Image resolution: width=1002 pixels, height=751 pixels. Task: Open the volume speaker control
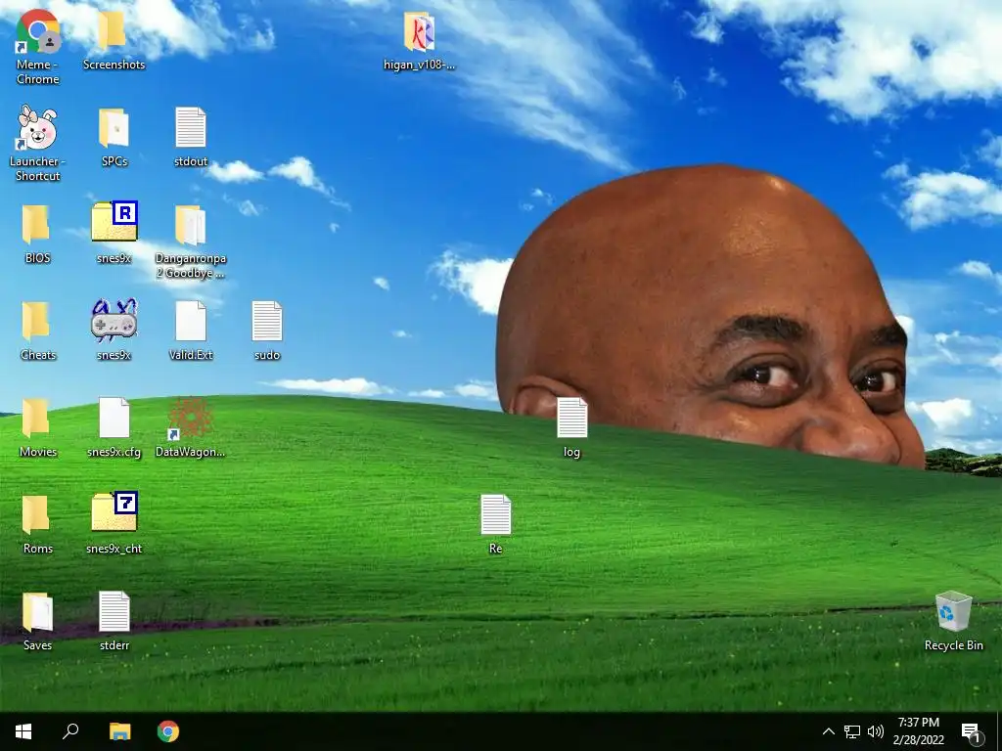tap(876, 731)
